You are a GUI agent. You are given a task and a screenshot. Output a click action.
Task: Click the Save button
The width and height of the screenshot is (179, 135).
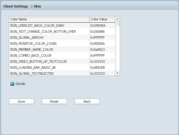tap(22, 101)
